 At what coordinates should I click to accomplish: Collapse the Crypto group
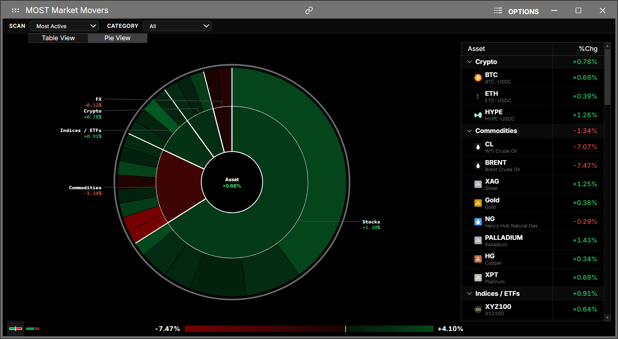pyautogui.click(x=469, y=62)
